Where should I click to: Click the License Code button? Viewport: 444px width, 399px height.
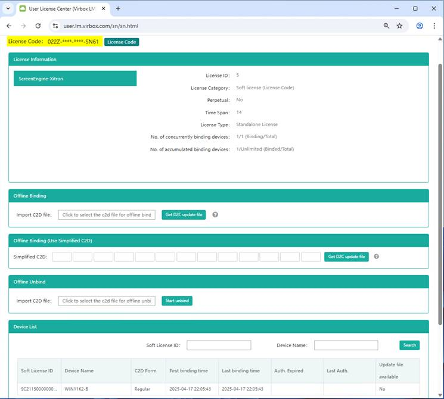point(122,42)
